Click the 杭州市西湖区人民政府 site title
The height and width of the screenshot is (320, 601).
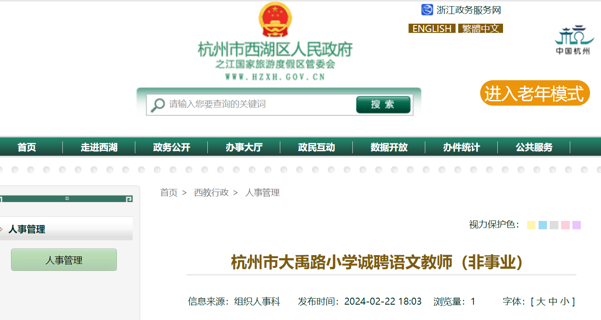(275, 50)
